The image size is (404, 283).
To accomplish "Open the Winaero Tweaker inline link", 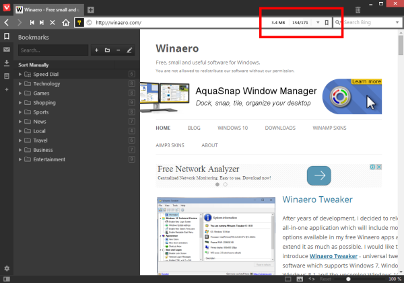I will [x=333, y=256].
